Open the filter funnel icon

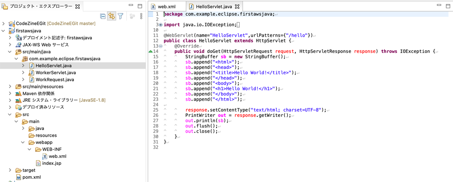[120, 16]
